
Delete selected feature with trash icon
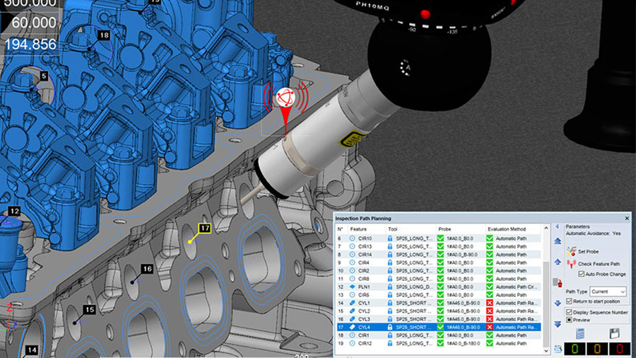pyautogui.click(x=558, y=282)
